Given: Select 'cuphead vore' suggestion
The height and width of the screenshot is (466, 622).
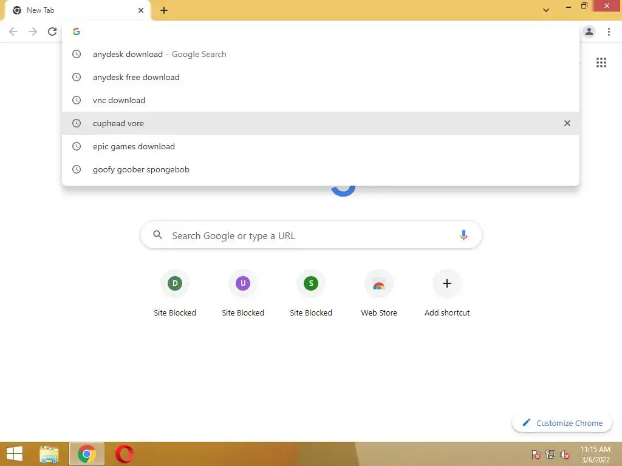Looking at the screenshot, I should 321,123.
